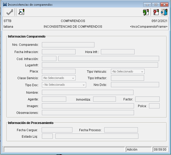Click the exit door icon in toolbar
The width and height of the screenshot is (171, 155).
164,12
